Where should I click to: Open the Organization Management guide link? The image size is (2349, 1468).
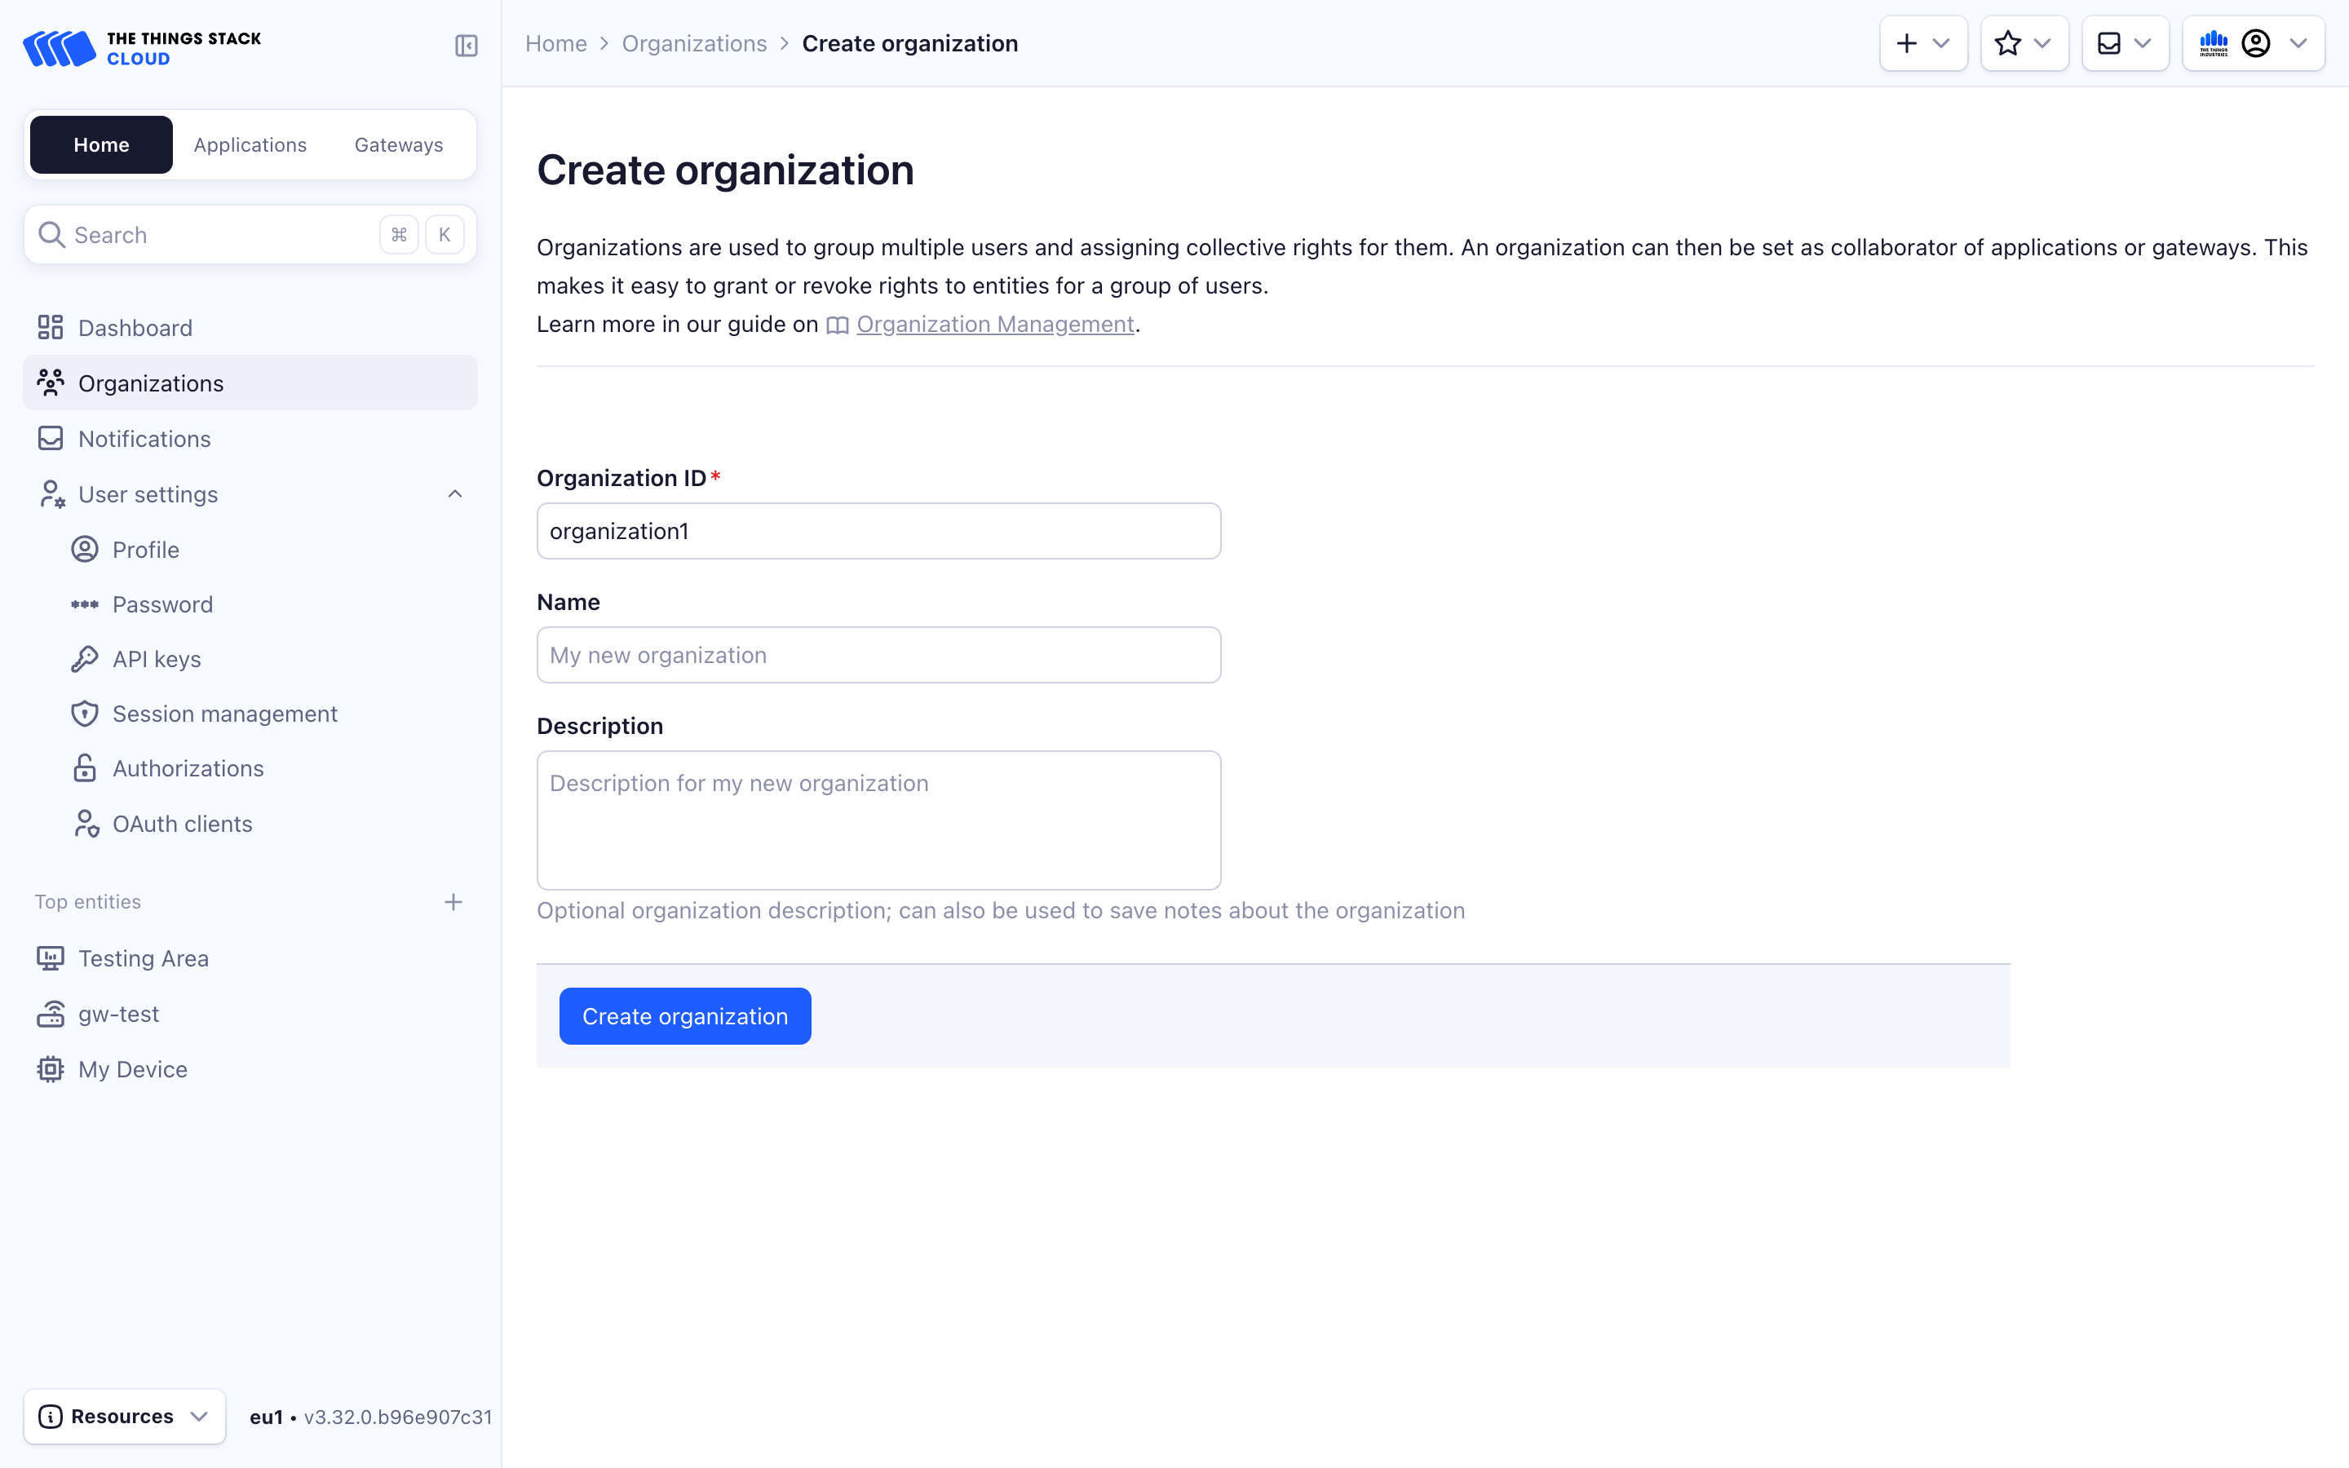coord(994,323)
